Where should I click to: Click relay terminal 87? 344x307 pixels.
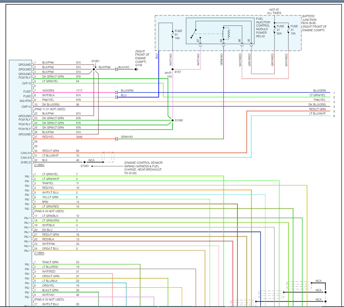point(198,41)
